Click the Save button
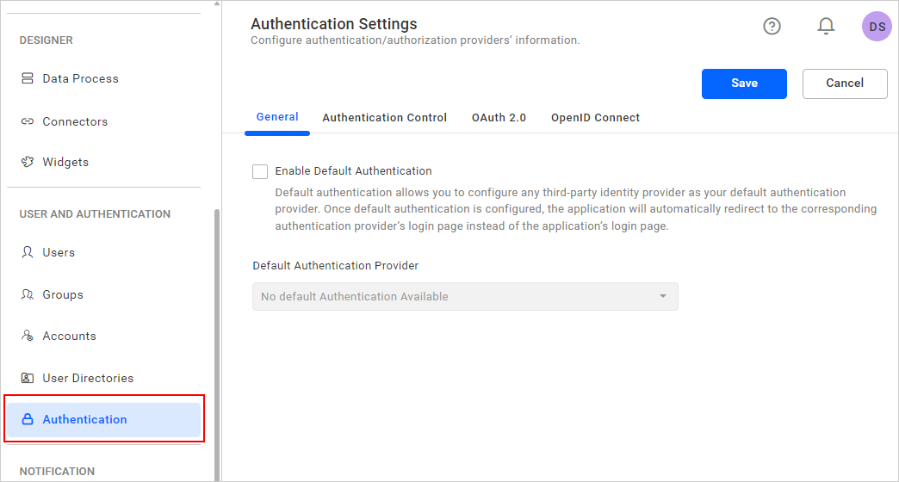 coord(744,83)
